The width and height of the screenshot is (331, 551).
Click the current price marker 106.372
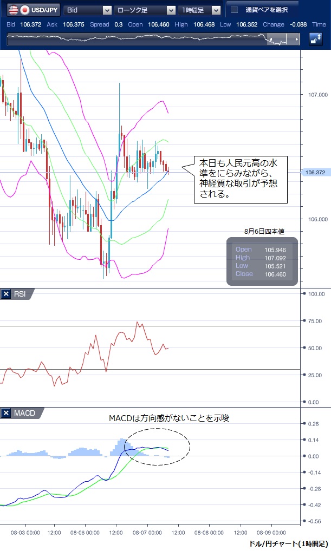pos(315,173)
